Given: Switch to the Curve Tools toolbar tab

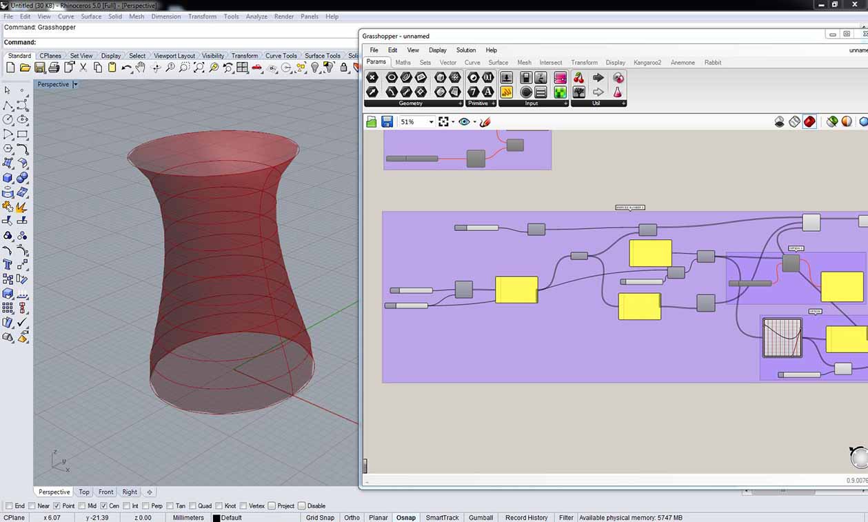Looking at the screenshot, I should pos(281,56).
